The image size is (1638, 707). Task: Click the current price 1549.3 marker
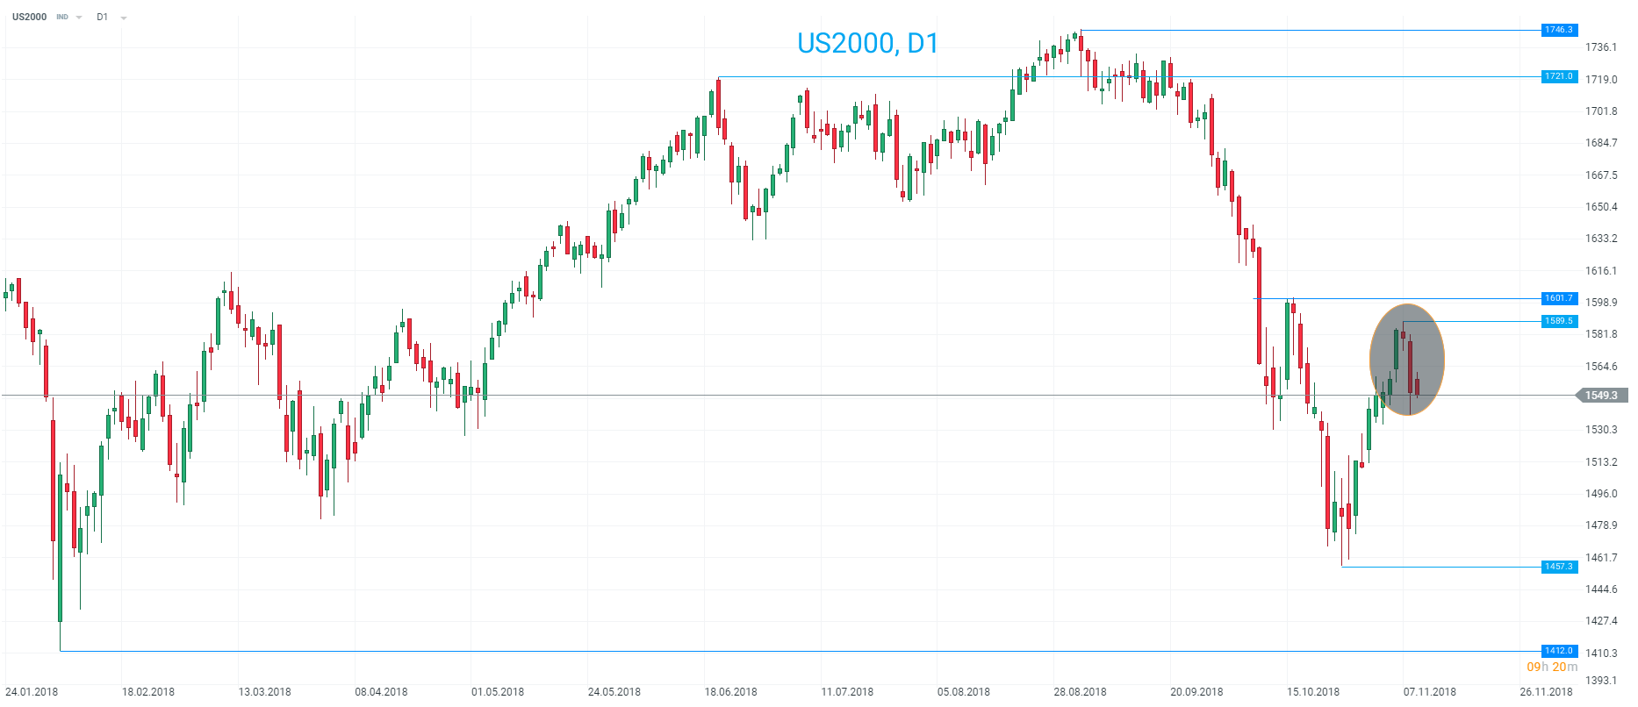click(x=1601, y=396)
